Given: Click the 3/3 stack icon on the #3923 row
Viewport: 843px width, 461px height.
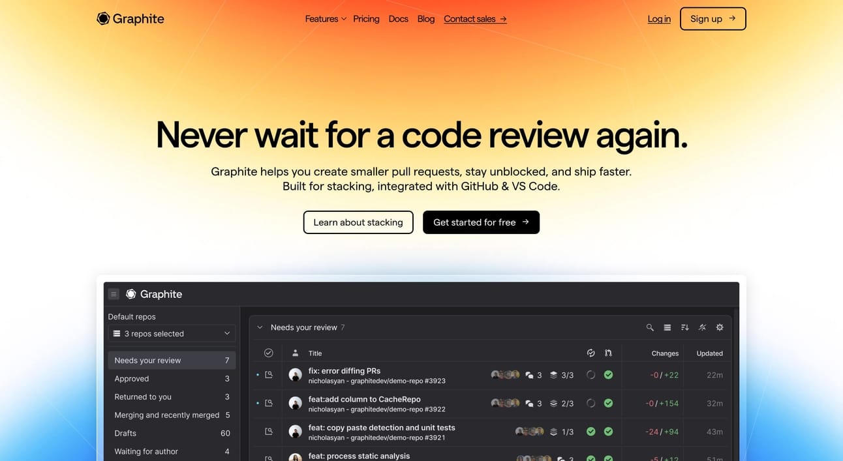Looking at the screenshot, I should coord(553,375).
